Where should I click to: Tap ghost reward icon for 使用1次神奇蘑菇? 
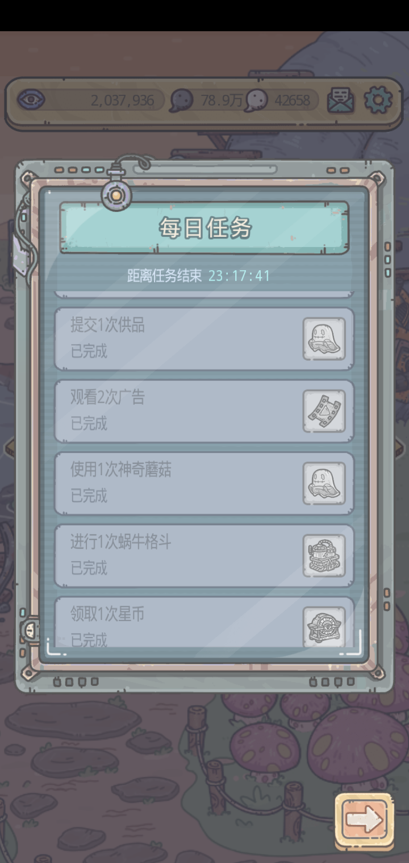[324, 483]
